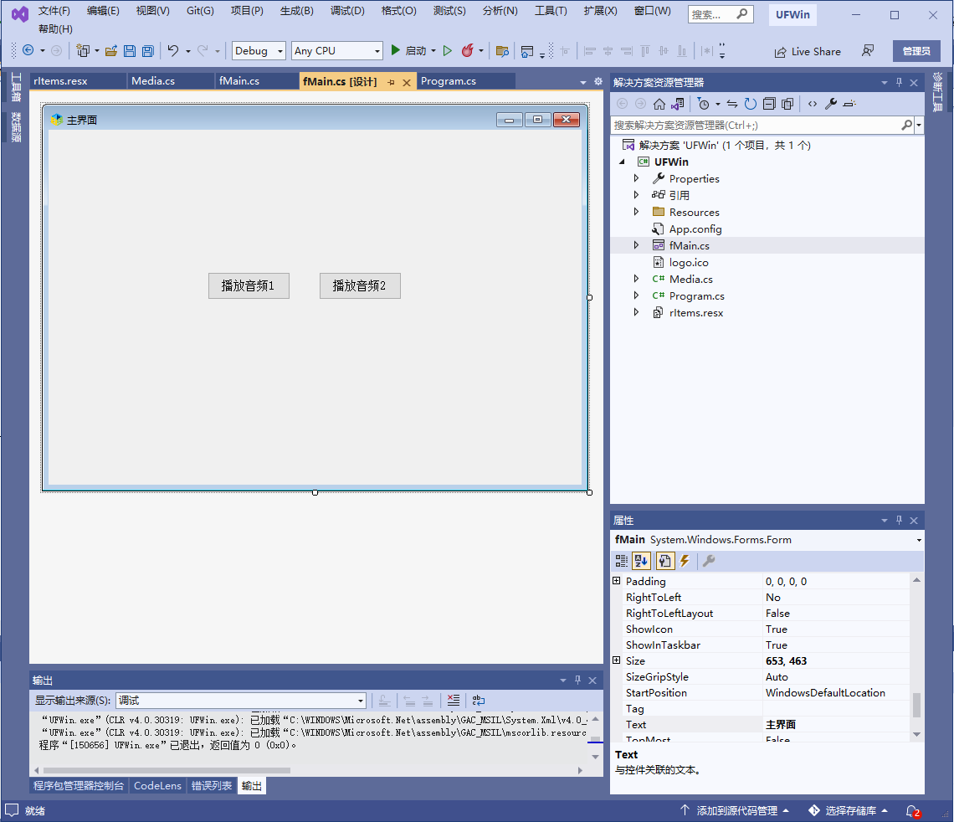Open Properties via the wrench icon in Solution Explorer

[x=831, y=104]
